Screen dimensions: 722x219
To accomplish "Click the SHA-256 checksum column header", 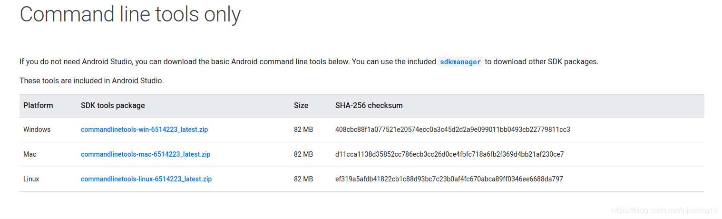I will pos(369,105).
